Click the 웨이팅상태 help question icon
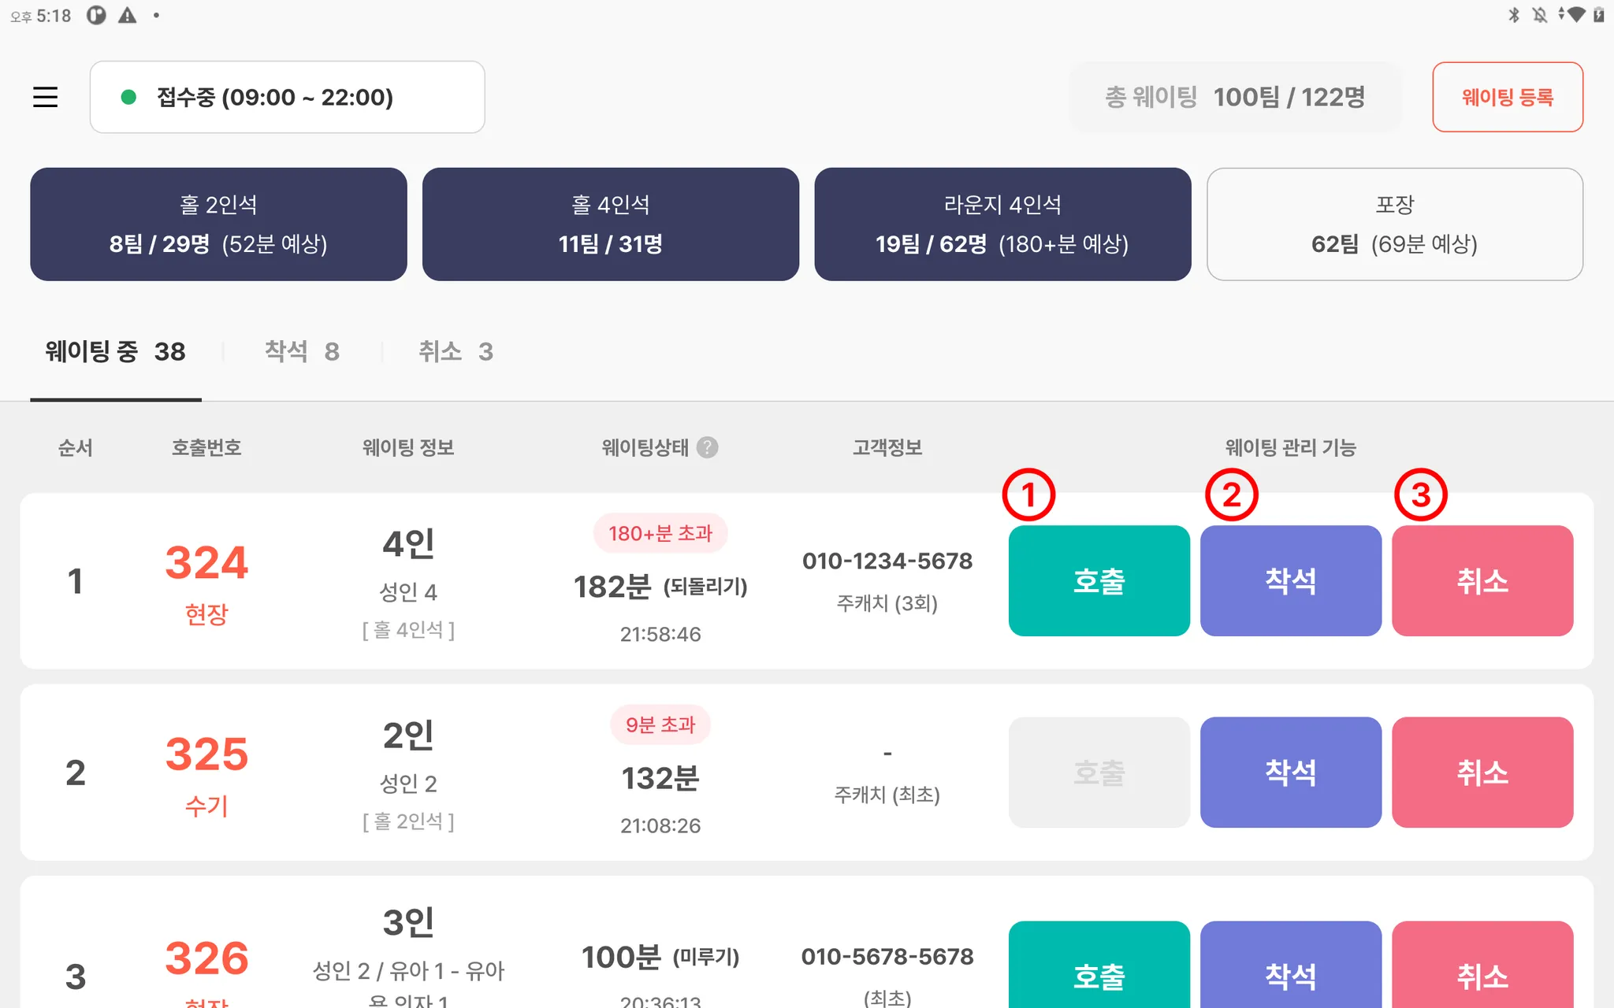1614x1008 pixels. coord(708,447)
